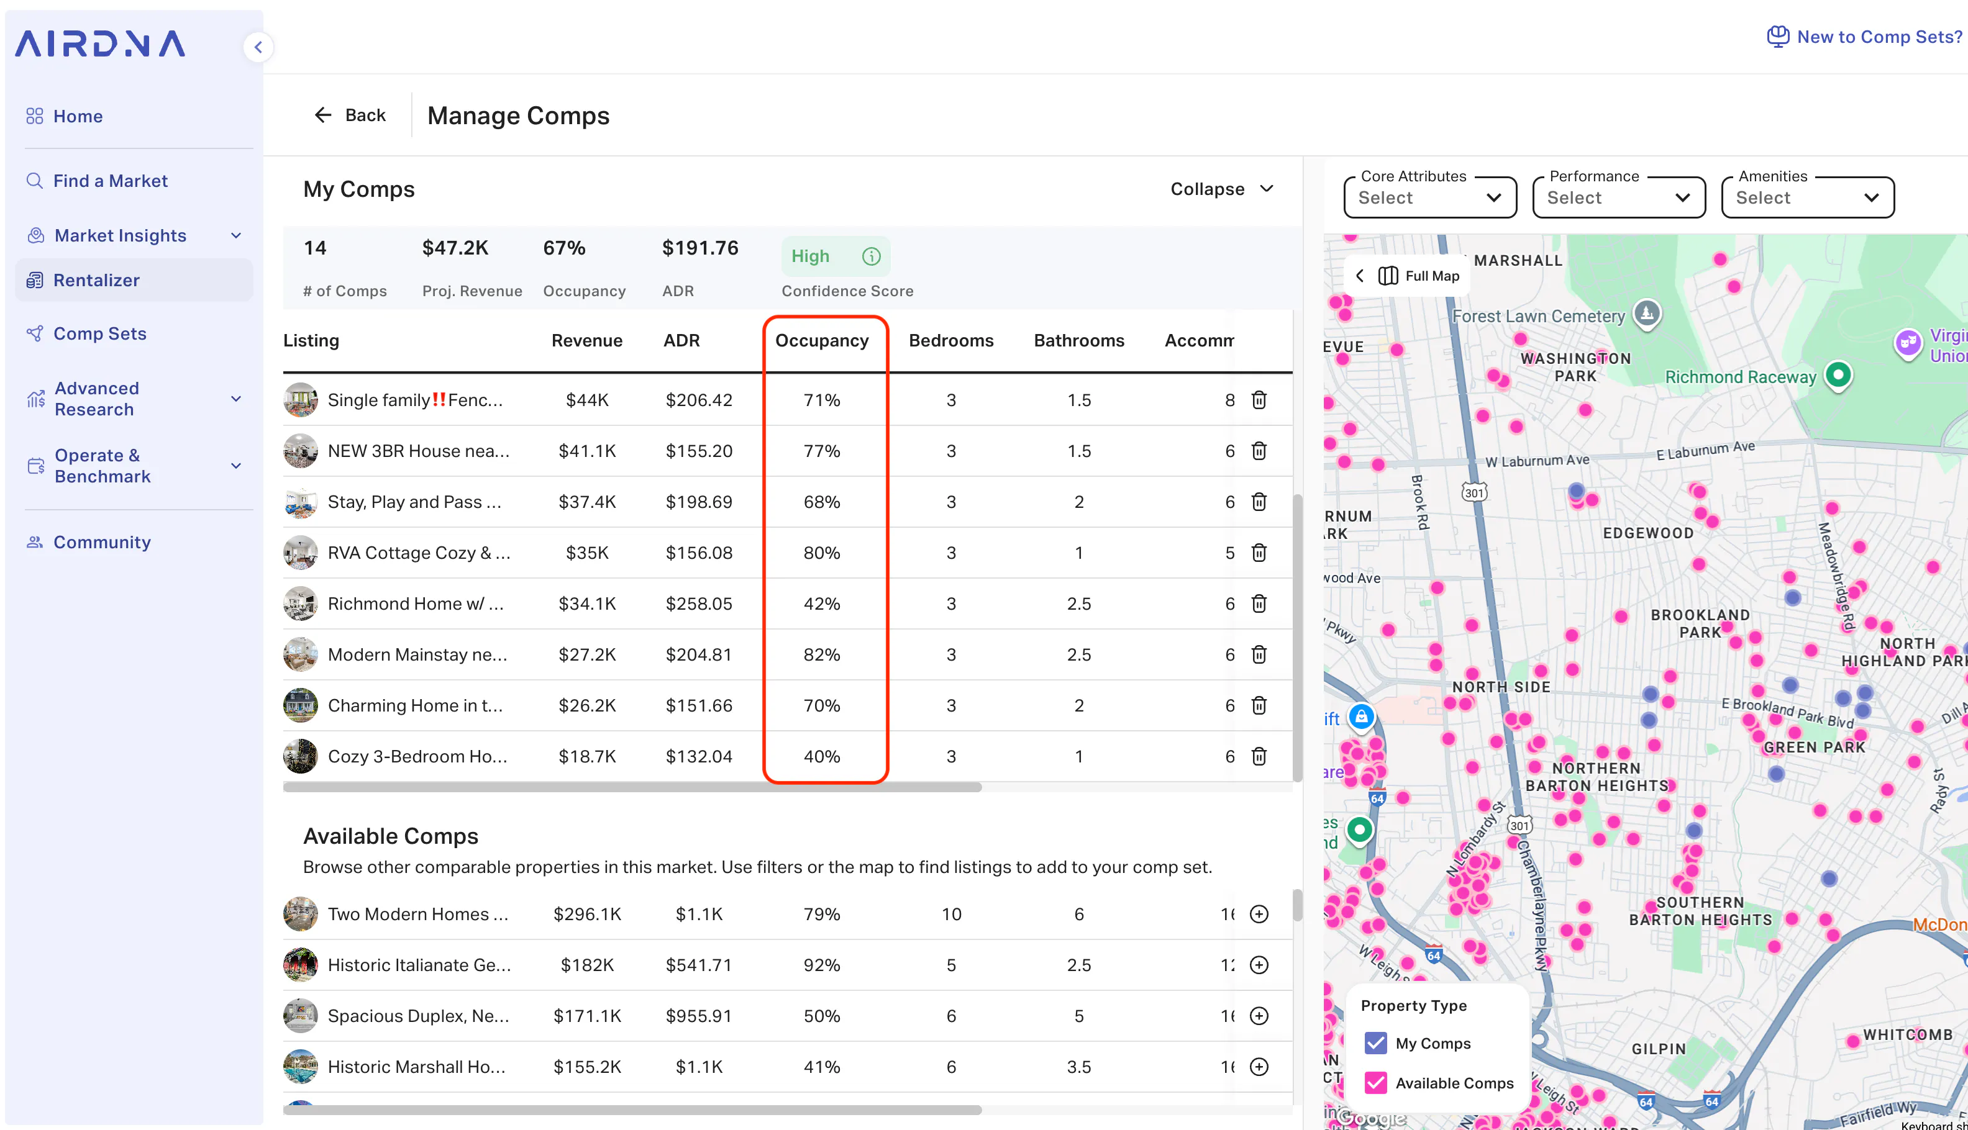This screenshot has height=1130, width=1968.
Task: Delete the NEW 3BR House comp
Action: coord(1259,451)
